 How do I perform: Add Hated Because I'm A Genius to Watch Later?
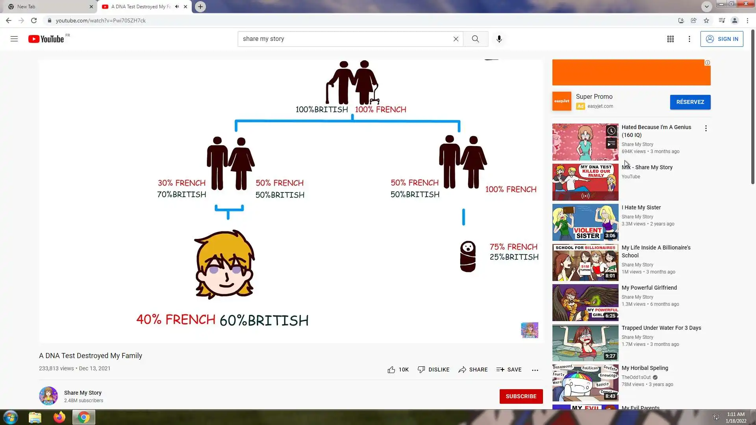tap(611, 131)
